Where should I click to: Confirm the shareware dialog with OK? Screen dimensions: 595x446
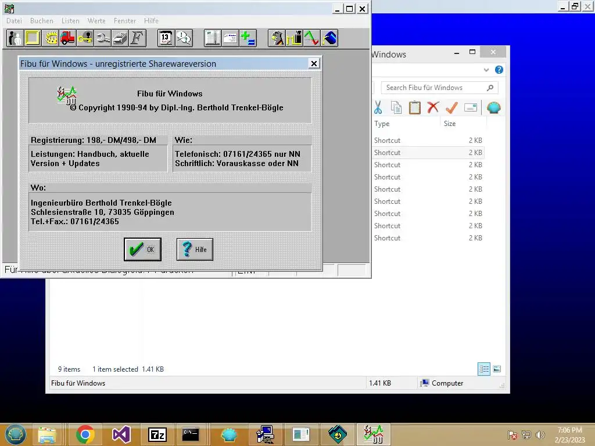point(143,249)
